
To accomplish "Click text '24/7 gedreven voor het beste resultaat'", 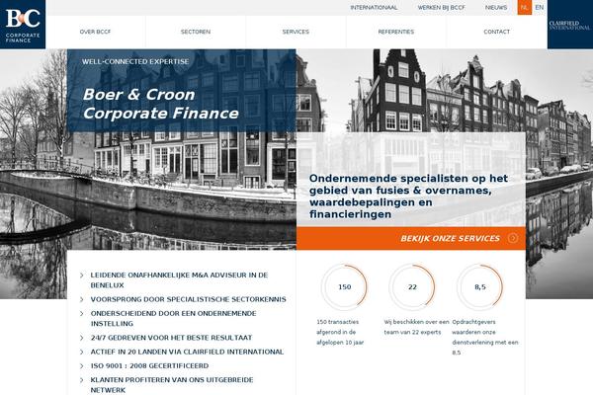I will 171,338.
